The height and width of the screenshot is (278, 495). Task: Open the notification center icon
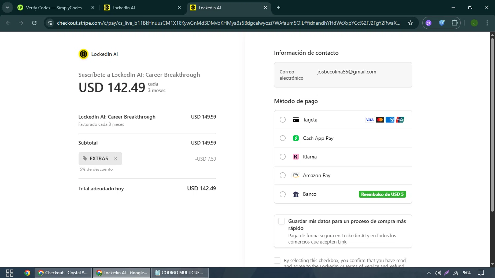coord(481,273)
